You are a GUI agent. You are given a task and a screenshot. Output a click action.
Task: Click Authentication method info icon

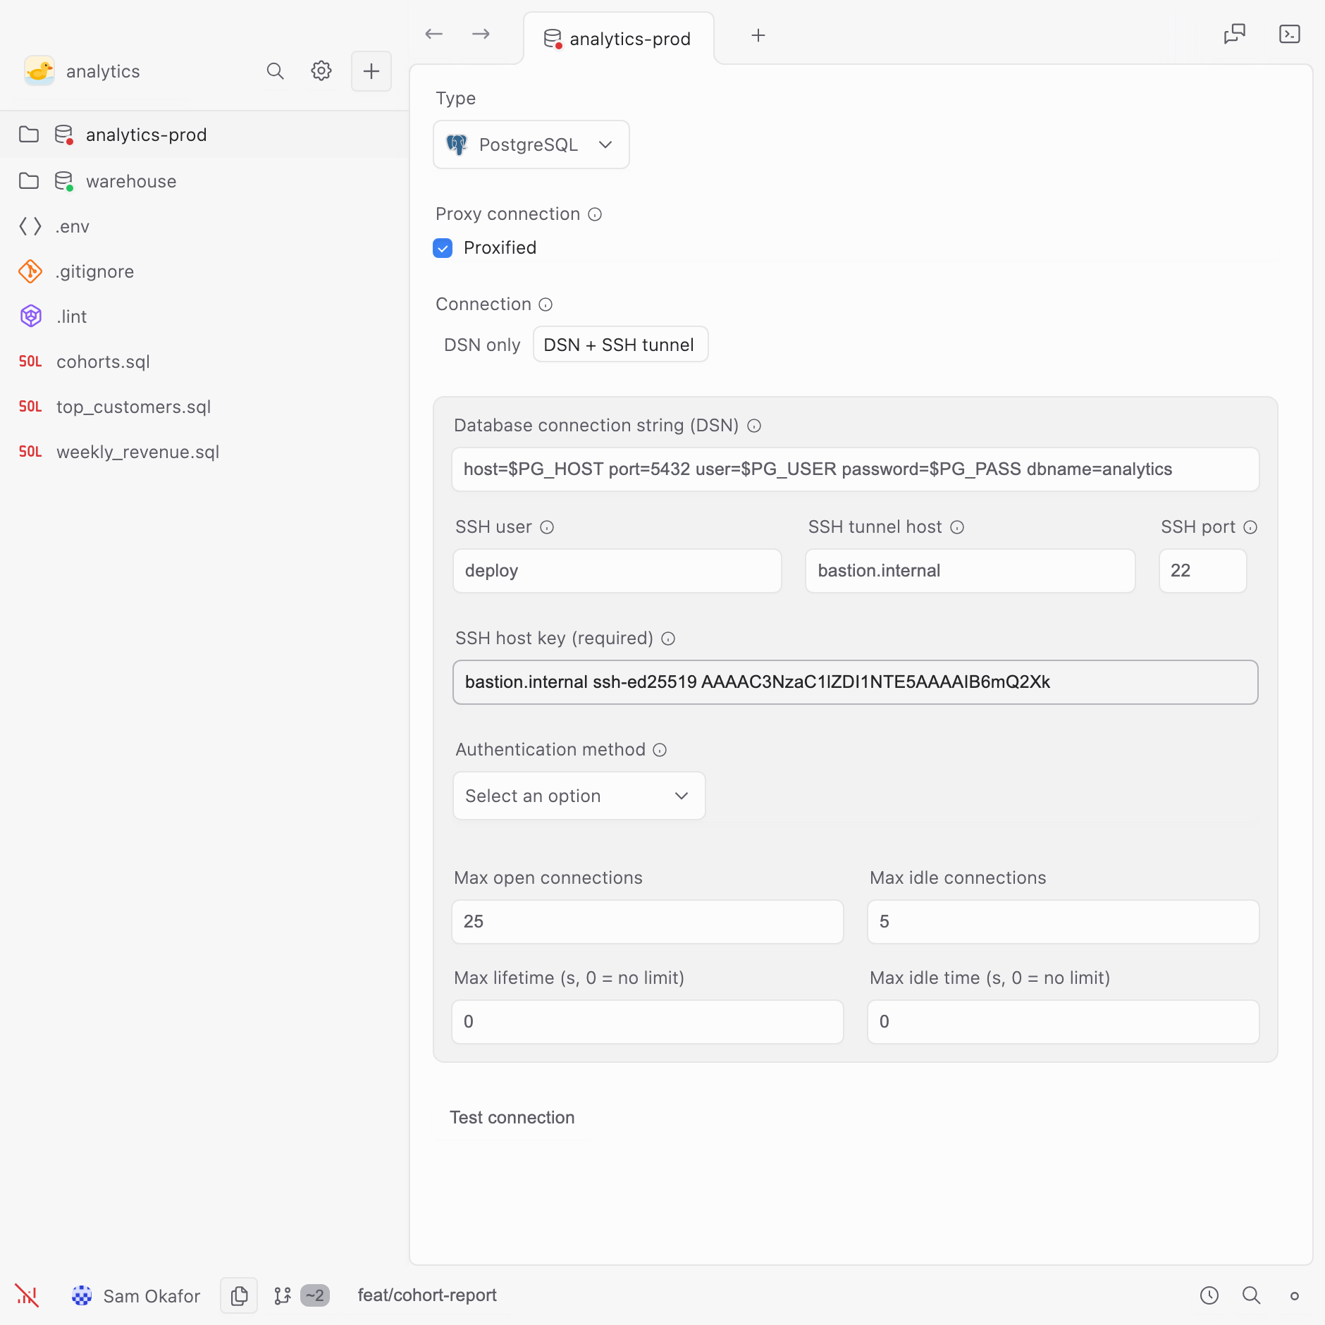[660, 750]
